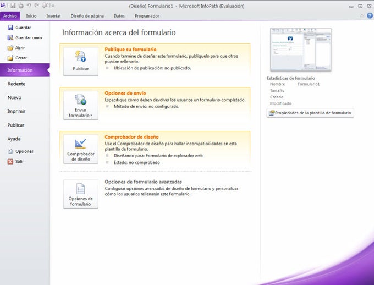Select Imprimir in the backstage menu
The width and height of the screenshot is (374, 285).
click(16, 111)
